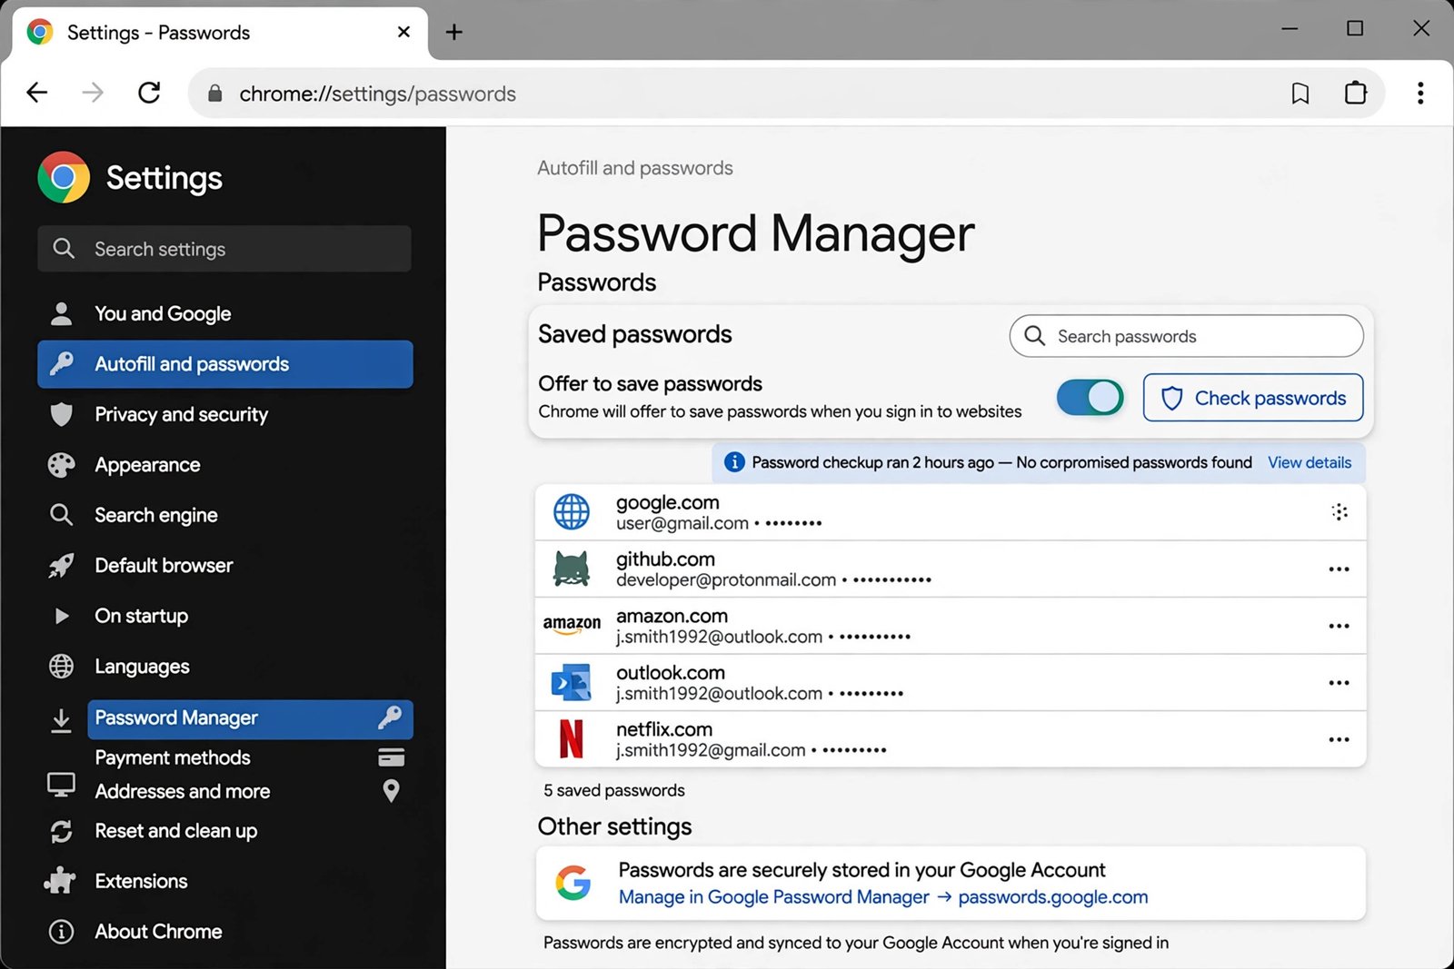
Task: Open more actions for netflix.com entry
Action: 1339,739
